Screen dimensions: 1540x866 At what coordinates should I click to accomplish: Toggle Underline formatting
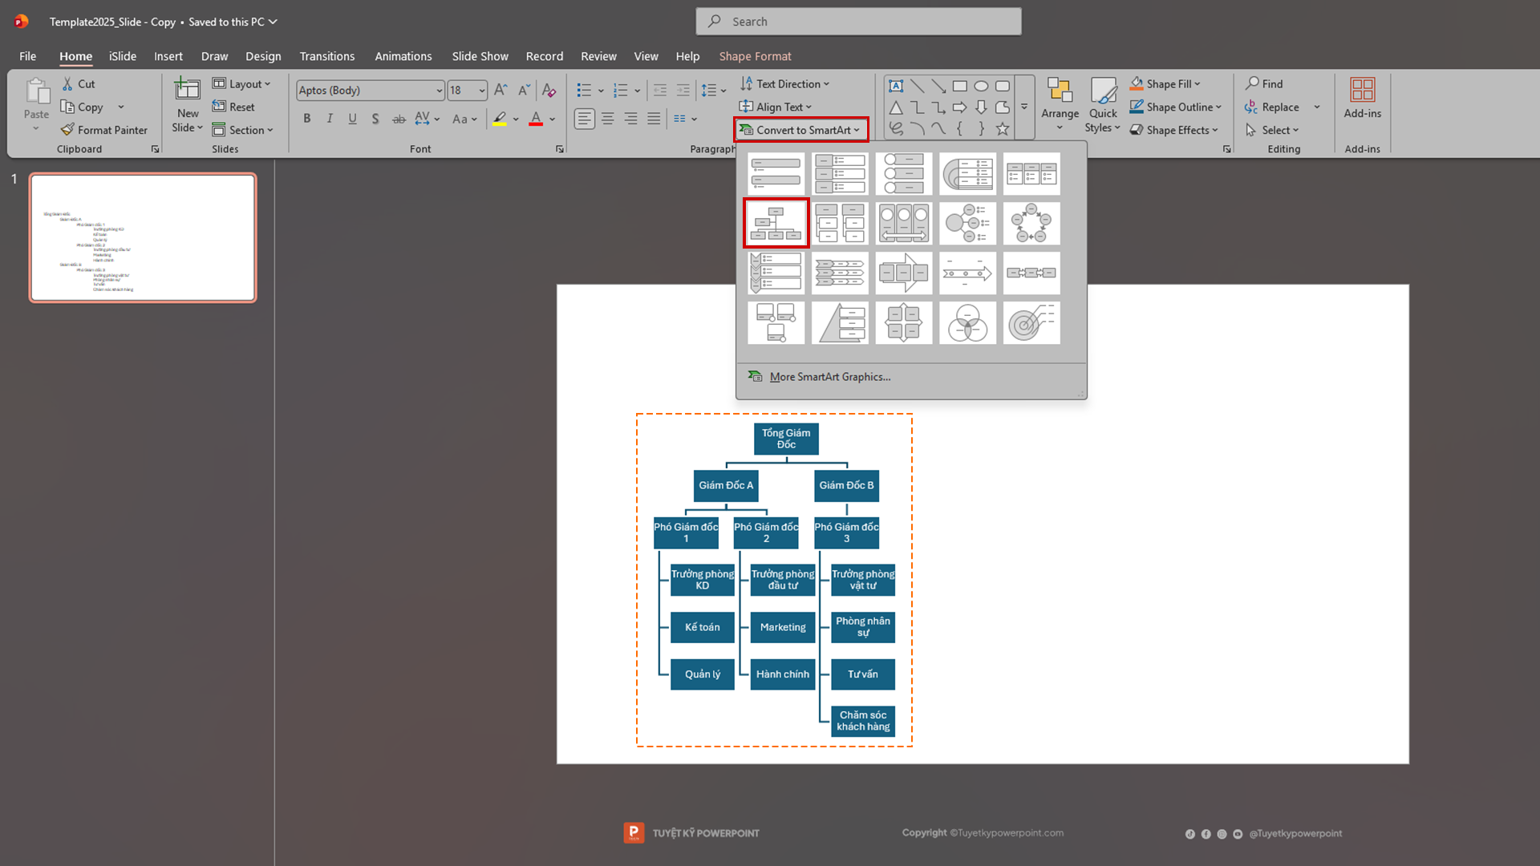(352, 119)
